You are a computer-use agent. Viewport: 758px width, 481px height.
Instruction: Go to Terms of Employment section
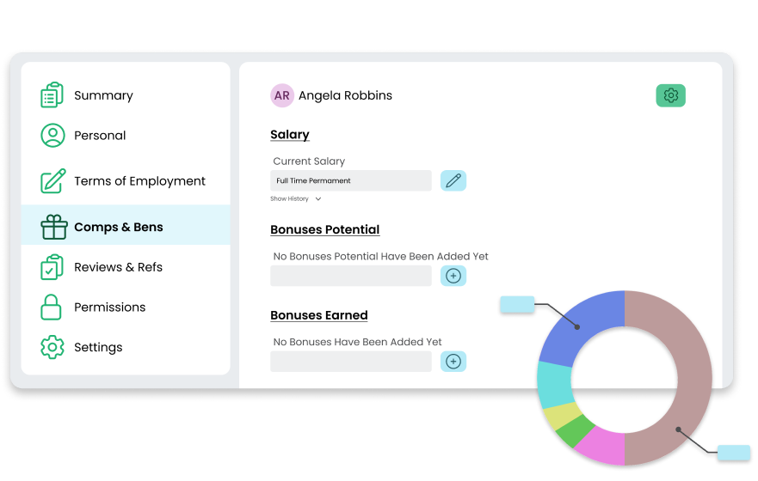[x=139, y=181]
